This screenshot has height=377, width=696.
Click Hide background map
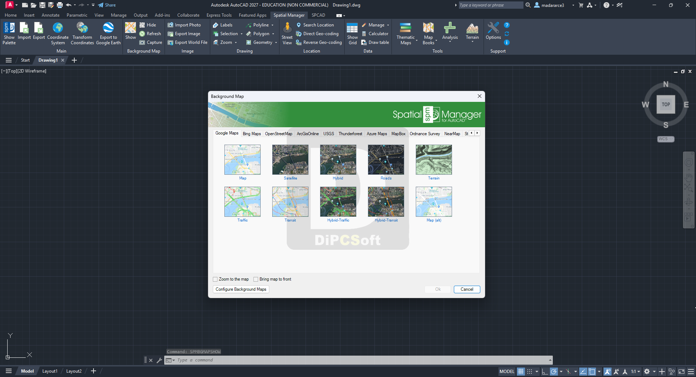click(148, 25)
